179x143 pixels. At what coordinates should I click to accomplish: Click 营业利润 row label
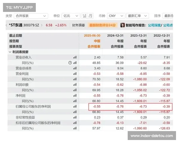click(22, 74)
